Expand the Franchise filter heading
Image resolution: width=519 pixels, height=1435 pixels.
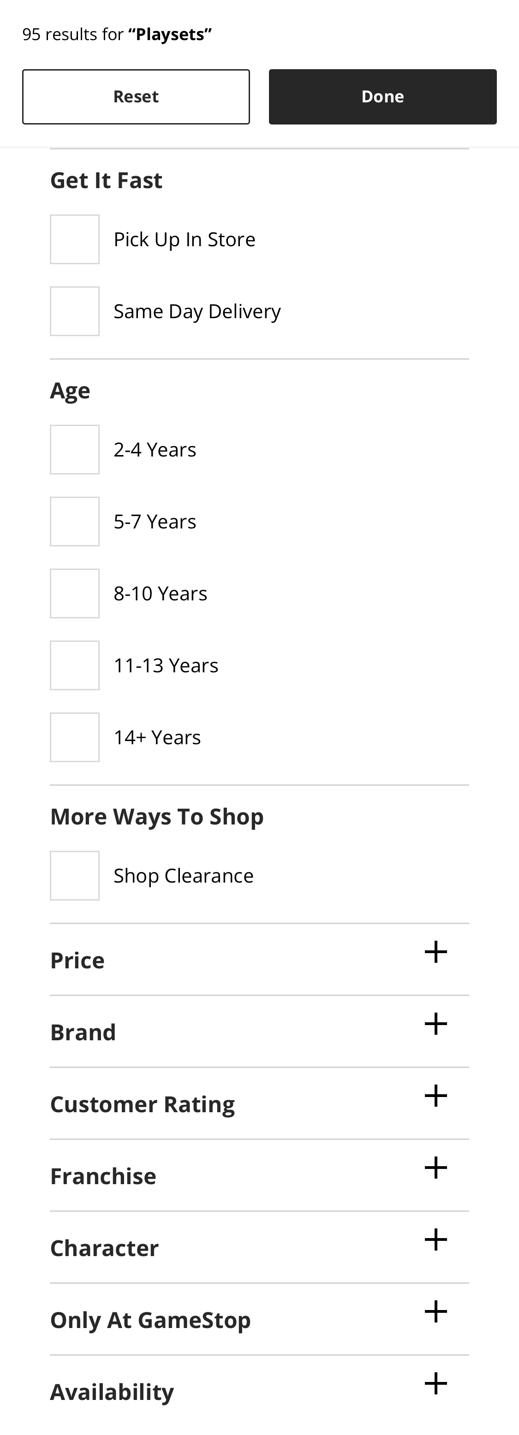(x=103, y=1176)
